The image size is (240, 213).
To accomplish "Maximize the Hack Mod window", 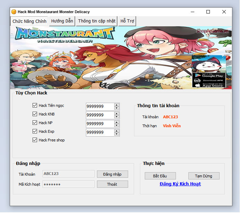I will [x=208, y=12].
